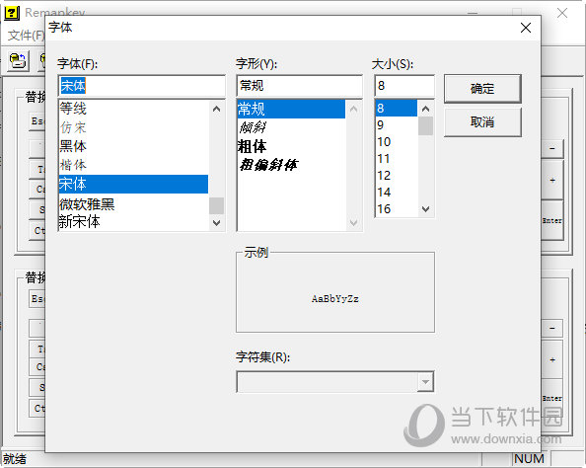
Task: Click the 字形(Y) style input field
Action: tap(299, 86)
